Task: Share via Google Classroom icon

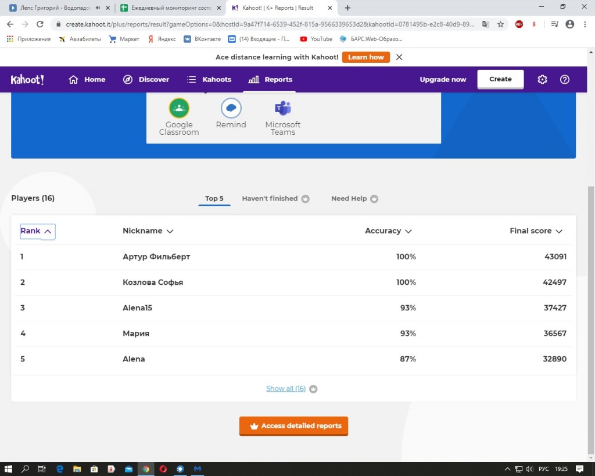Action: click(179, 108)
